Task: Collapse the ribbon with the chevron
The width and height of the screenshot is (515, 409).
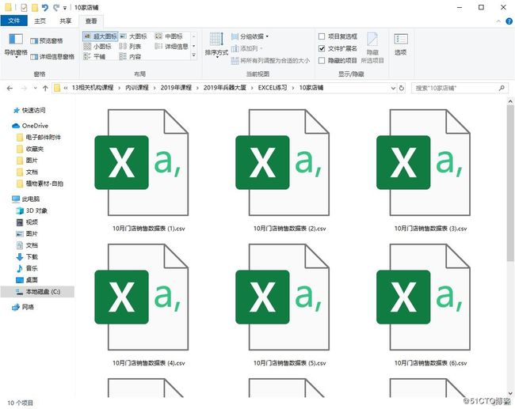Action: click(498, 21)
